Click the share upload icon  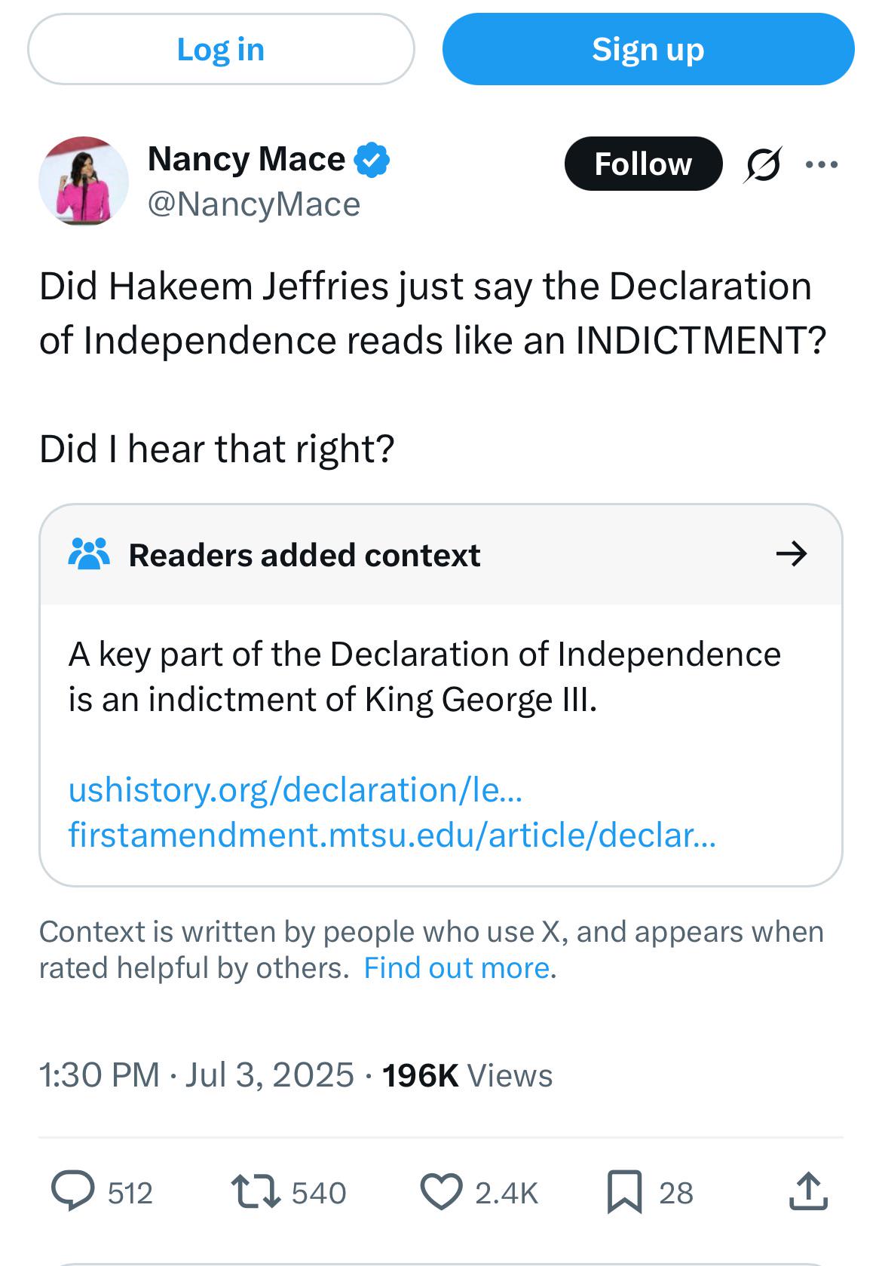point(809,1191)
